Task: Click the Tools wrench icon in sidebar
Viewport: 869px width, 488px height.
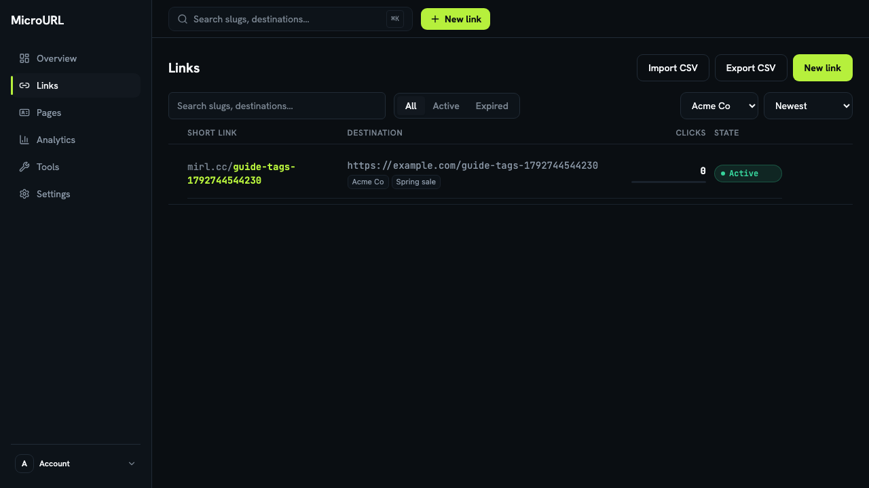Action: 24,167
